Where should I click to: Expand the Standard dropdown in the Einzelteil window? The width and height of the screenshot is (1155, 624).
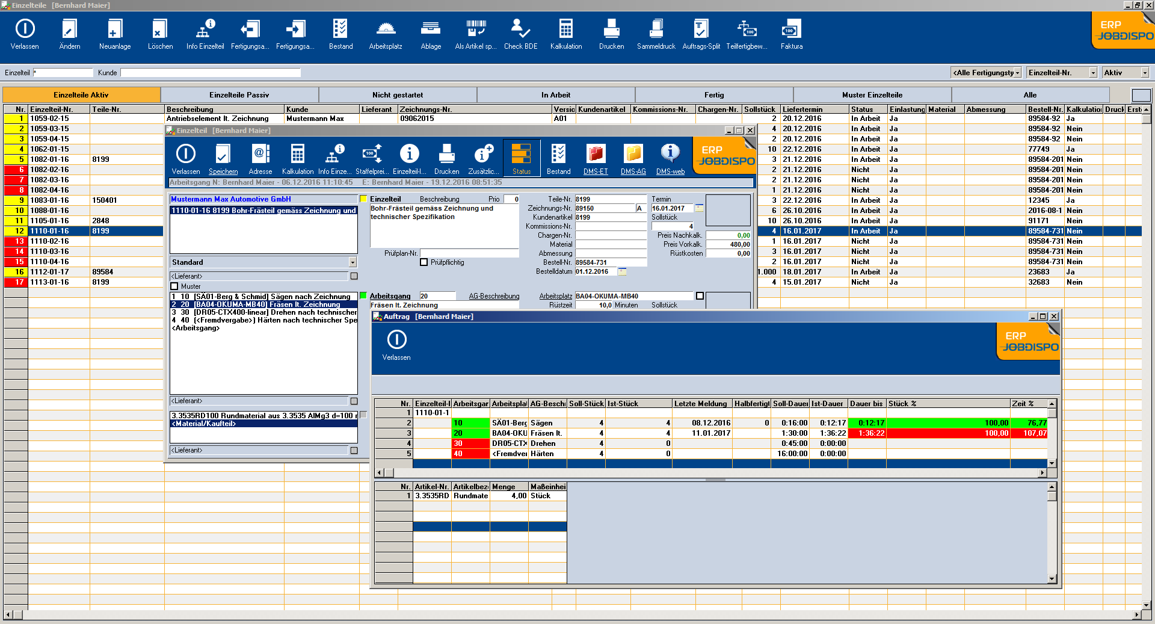(352, 262)
